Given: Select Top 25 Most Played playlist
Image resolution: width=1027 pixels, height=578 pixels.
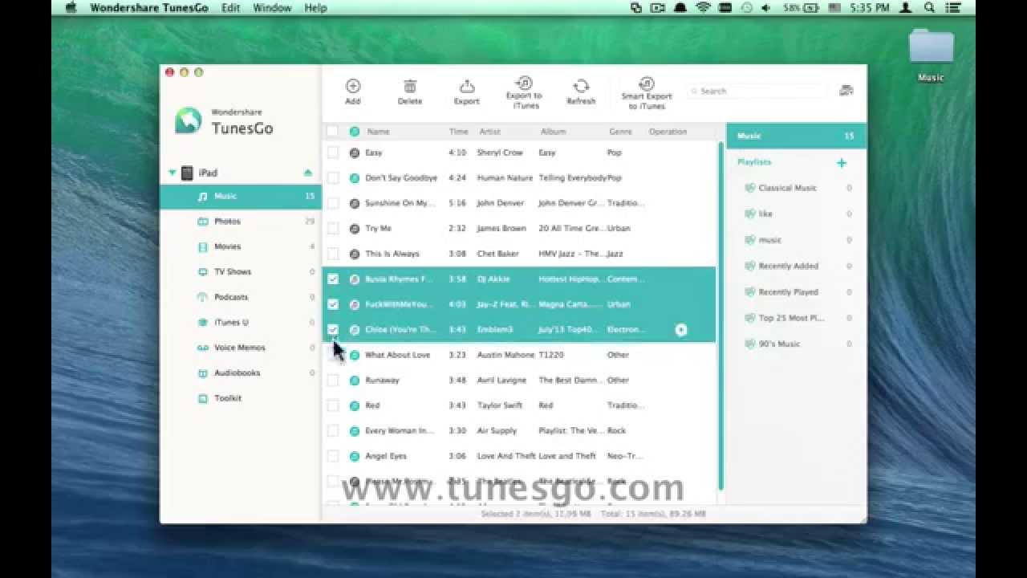Looking at the screenshot, I should tap(796, 318).
